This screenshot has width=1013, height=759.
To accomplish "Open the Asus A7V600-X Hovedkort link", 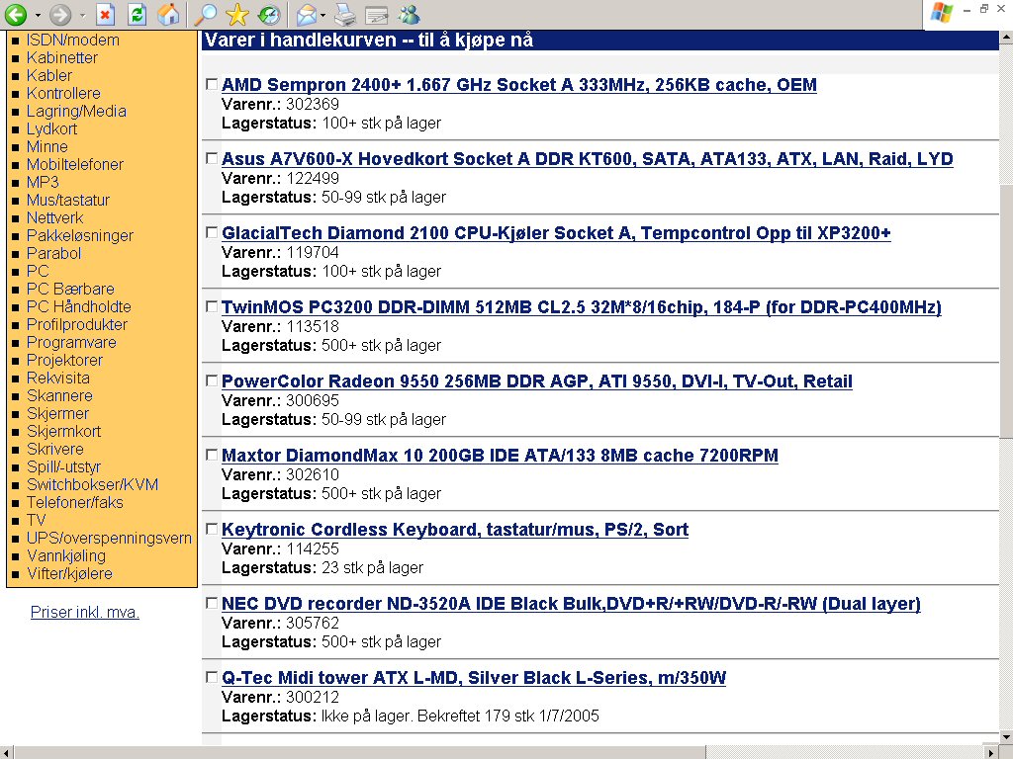I will pyautogui.click(x=588, y=159).
